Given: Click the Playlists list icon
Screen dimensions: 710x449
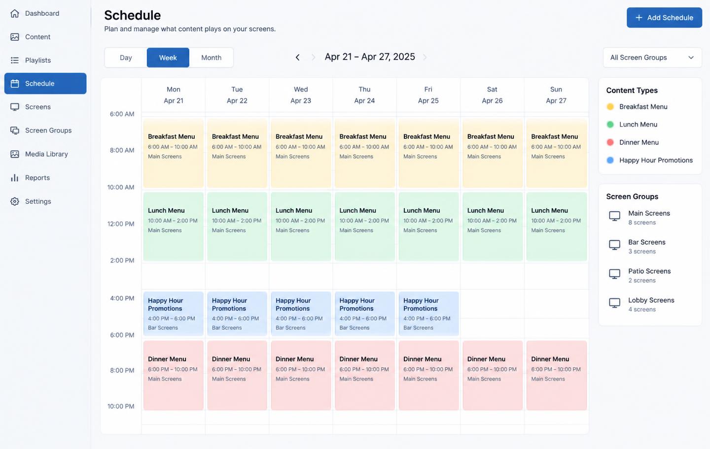Looking at the screenshot, I should coord(15,60).
